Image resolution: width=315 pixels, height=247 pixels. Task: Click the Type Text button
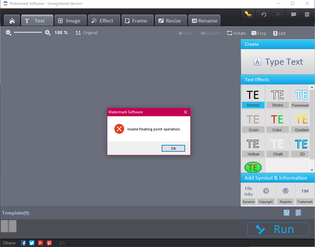click(x=278, y=62)
